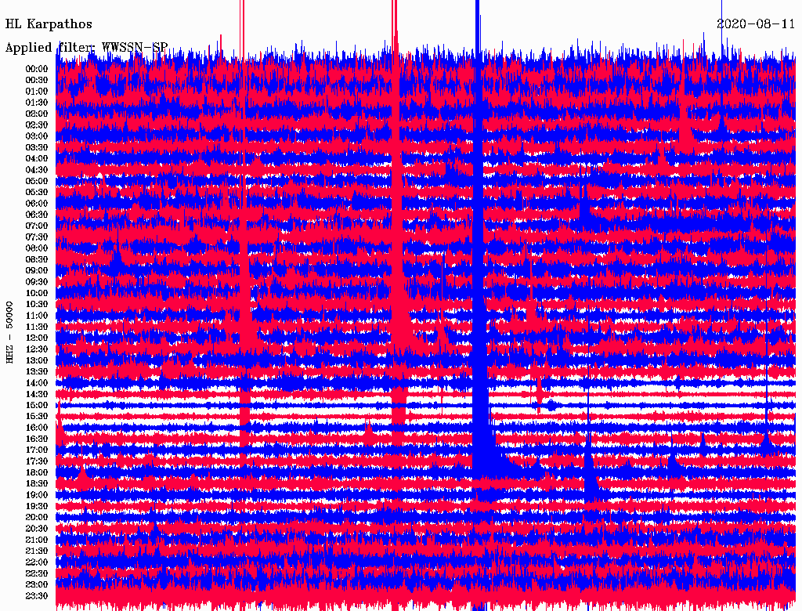Select the 10:30 time label
802x611 pixels.
[37, 305]
